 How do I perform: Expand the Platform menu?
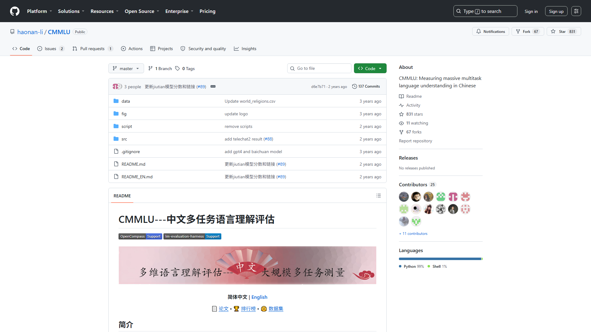click(39, 11)
